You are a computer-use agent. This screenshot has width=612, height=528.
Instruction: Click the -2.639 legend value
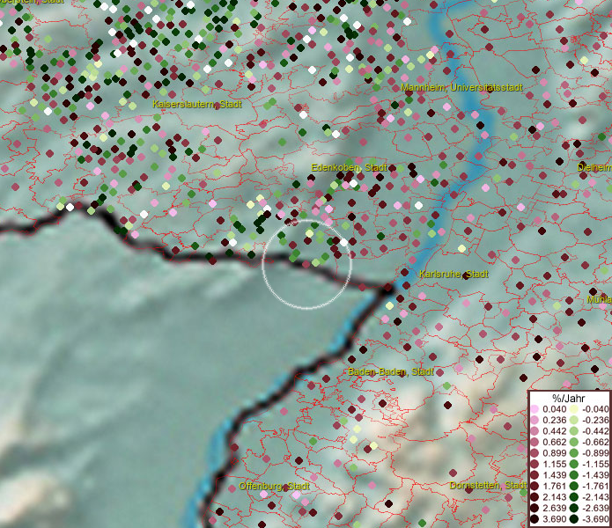tap(595, 508)
